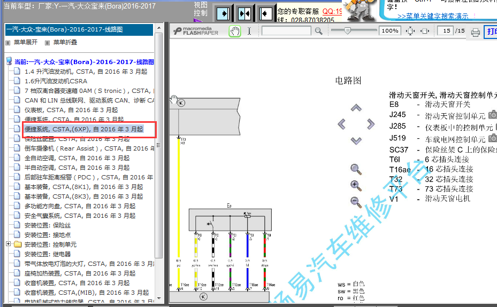
Task: Click the view control center-arrows button
Action: (244, 13)
